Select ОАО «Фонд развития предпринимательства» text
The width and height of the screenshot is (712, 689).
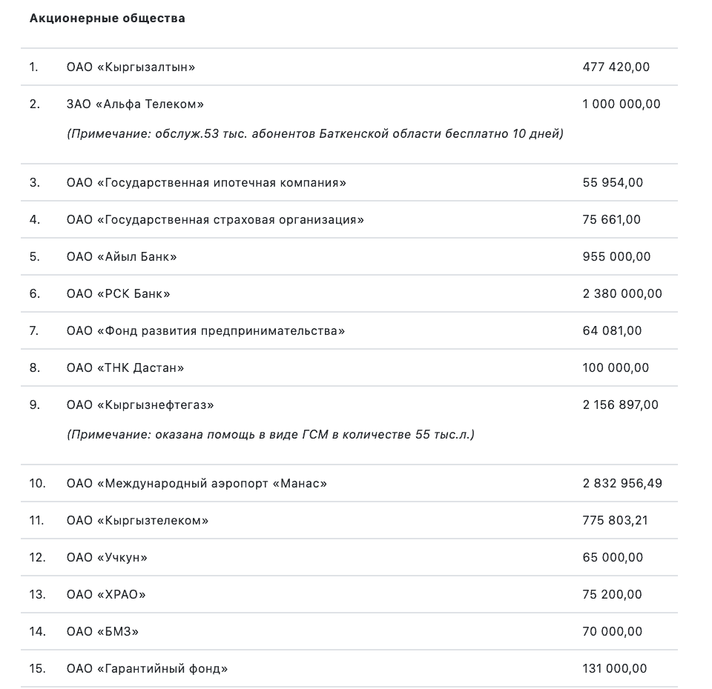pos(205,330)
